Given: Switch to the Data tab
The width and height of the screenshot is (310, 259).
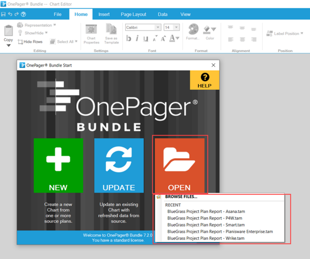Looking at the screenshot, I should click(163, 14).
